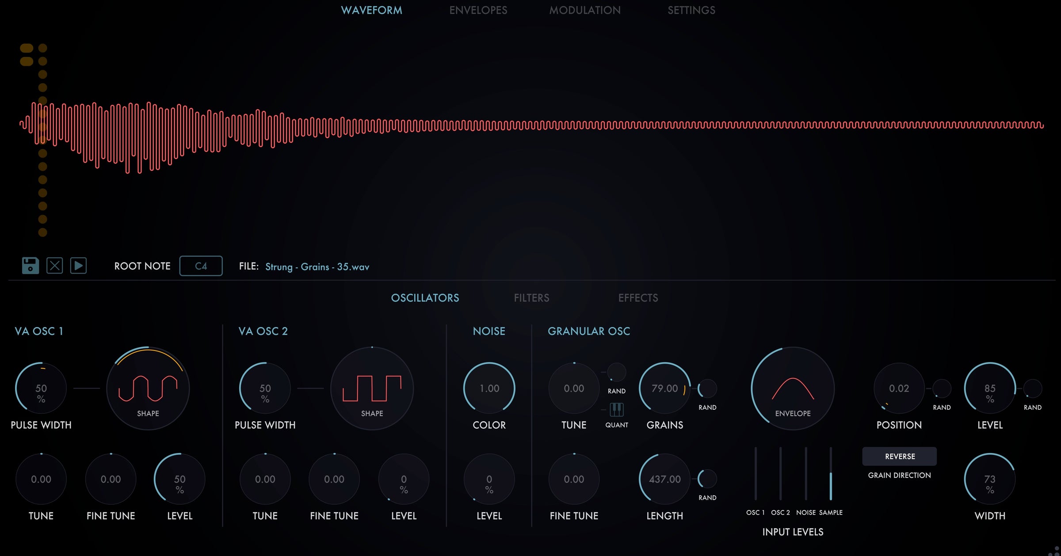Viewport: 1061px width, 556px height.
Task: Click the granular TUNE knob
Action: tap(574, 388)
